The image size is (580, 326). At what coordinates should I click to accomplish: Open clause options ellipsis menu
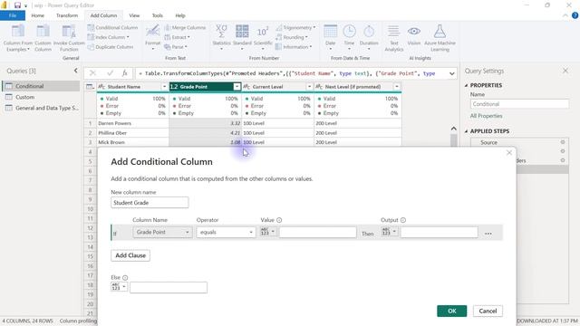click(x=488, y=234)
